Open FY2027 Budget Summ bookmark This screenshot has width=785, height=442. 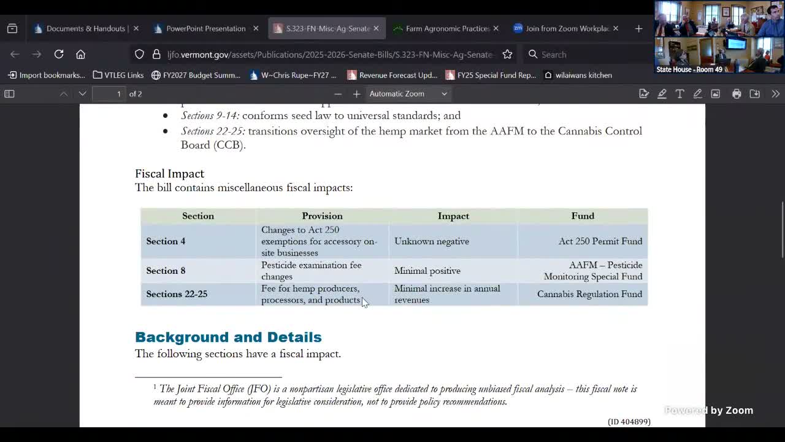(x=196, y=75)
